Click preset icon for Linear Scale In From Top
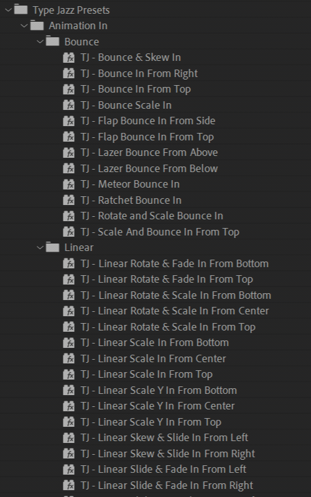Image resolution: width=311 pixels, height=497 pixels. point(69,375)
